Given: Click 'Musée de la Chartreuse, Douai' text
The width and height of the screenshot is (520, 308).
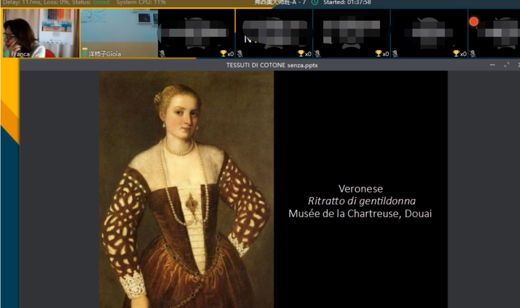Looking at the screenshot, I should tap(360, 213).
